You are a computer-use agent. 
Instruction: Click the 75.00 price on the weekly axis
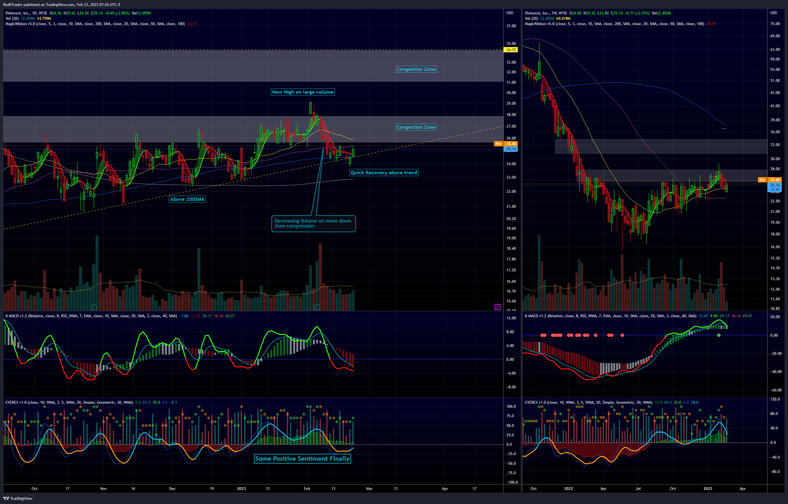[x=775, y=24]
